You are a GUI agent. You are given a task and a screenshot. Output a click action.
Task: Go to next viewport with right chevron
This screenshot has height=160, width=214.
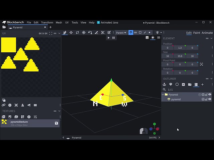tap(159, 138)
